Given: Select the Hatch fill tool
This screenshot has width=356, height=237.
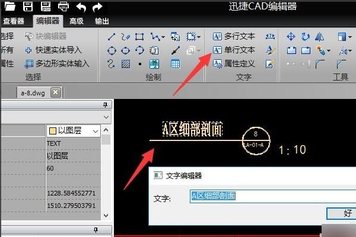Looking at the screenshot, I should coord(126,64).
